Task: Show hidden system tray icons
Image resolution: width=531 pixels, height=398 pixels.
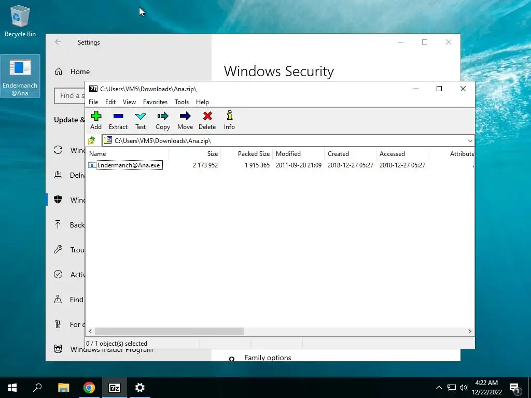Action: [439, 388]
